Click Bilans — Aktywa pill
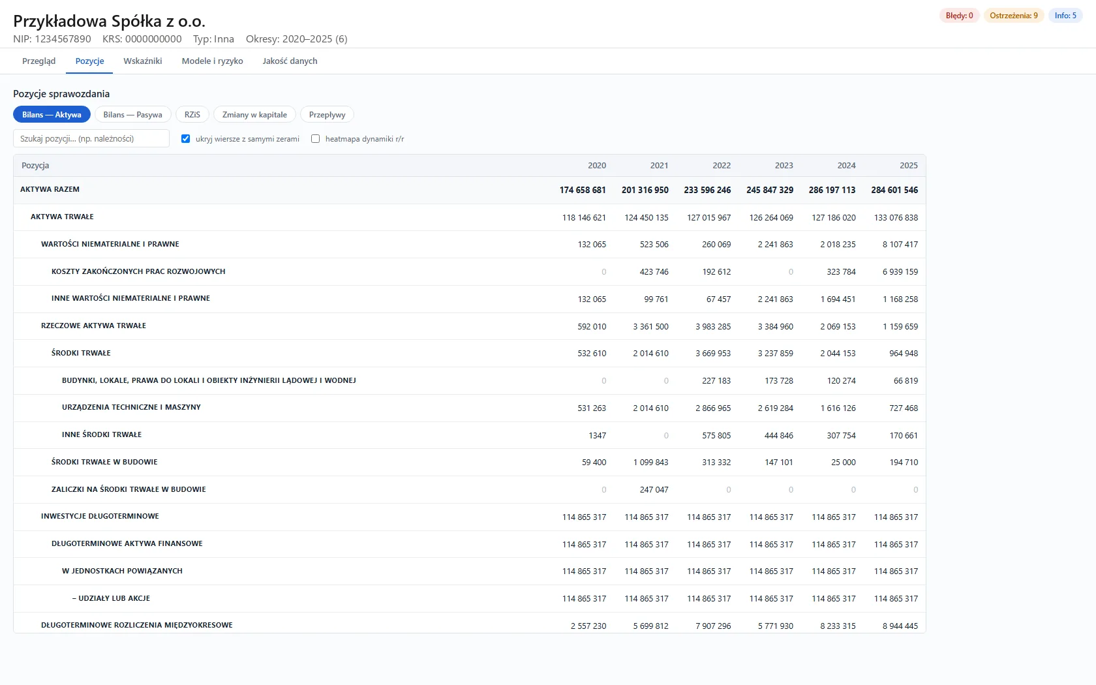The image size is (1096, 685). click(x=52, y=115)
